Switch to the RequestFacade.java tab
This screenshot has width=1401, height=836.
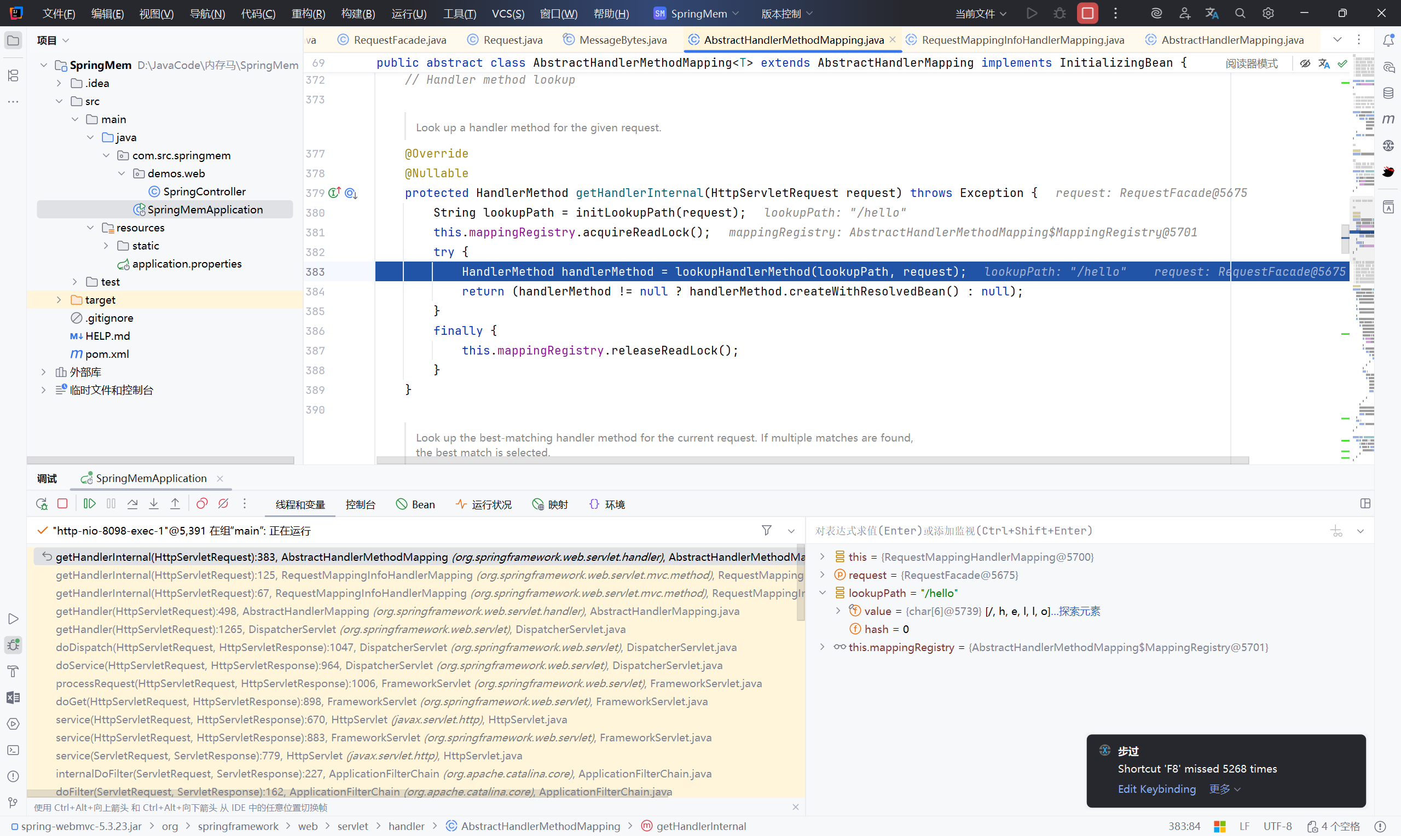(400, 40)
